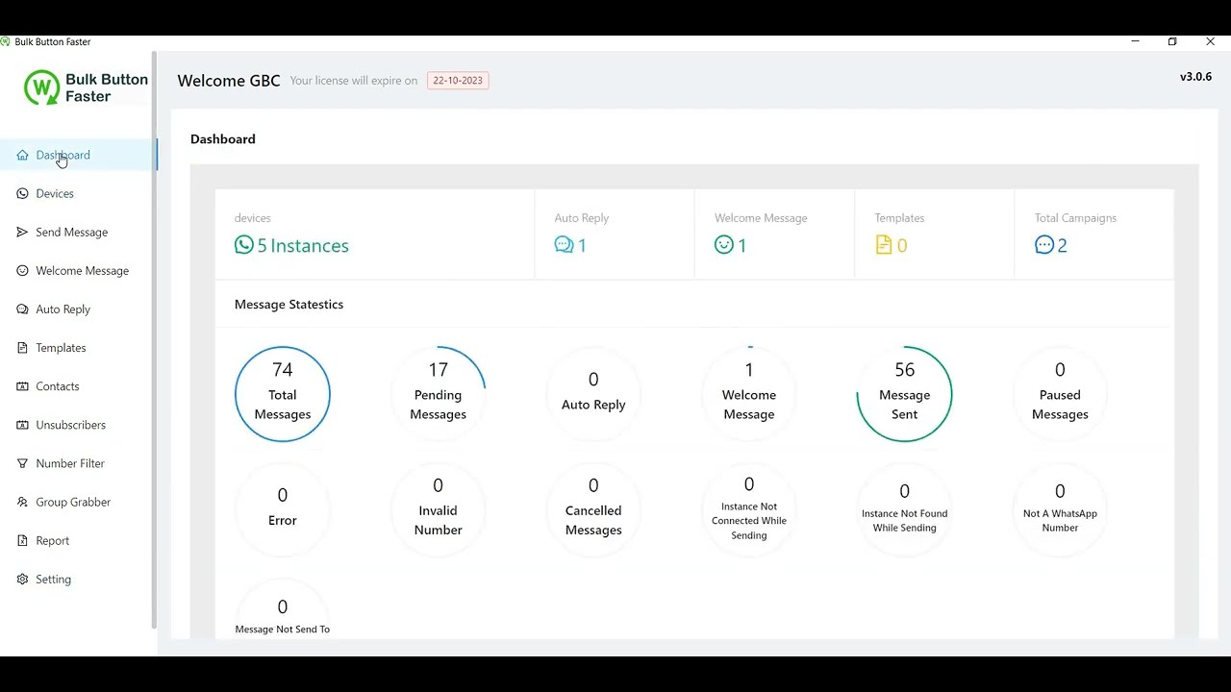The width and height of the screenshot is (1231, 692).
Task: Click the Devices WhatsApp icon in sidebar
Action: click(23, 193)
